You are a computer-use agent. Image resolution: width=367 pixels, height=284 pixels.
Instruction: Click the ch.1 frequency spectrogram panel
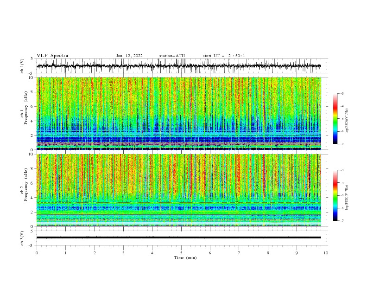(179, 113)
